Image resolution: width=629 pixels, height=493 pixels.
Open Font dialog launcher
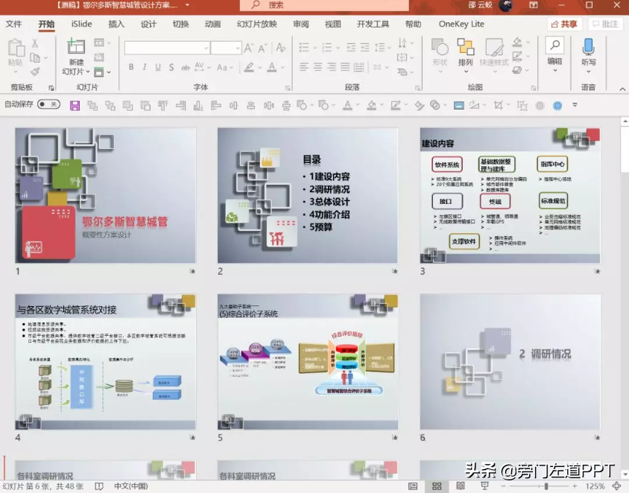pyautogui.click(x=288, y=88)
